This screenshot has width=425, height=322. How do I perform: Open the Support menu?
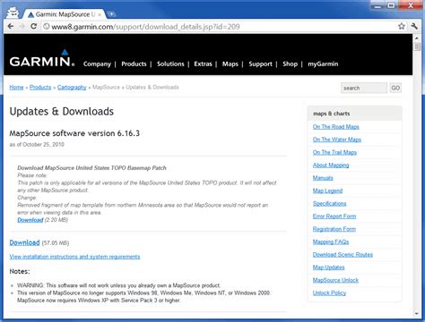click(260, 64)
